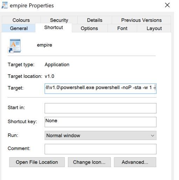Click the large empire shortcut icon
Screen dimensions: 179x180
[x=14, y=46]
